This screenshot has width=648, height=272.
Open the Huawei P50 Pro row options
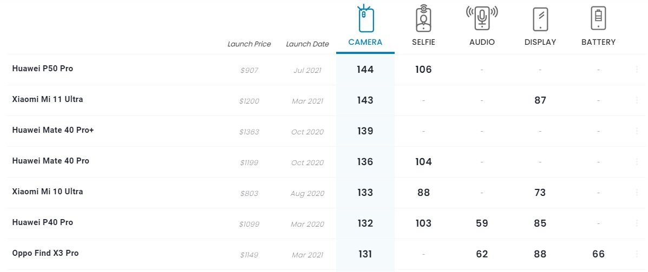(x=637, y=70)
